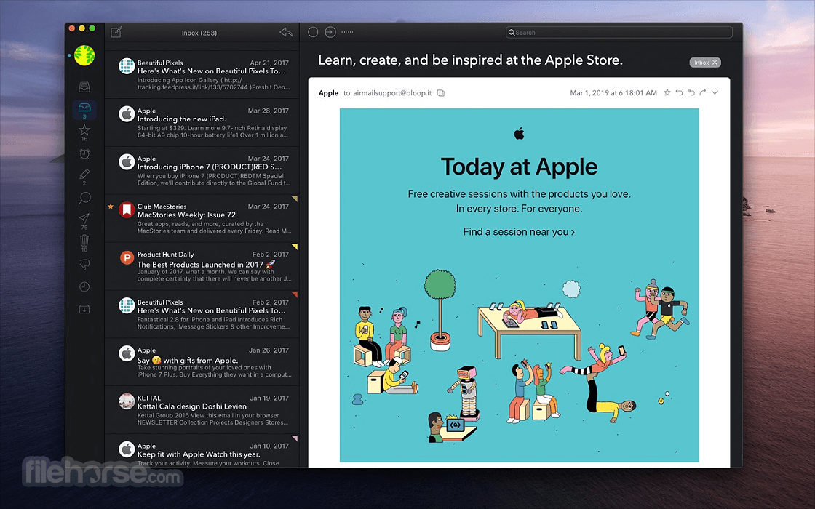The height and width of the screenshot is (509, 815).
Task: Click the Apple avatar on the Mar 28, 2017 email
Action: [x=127, y=113]
